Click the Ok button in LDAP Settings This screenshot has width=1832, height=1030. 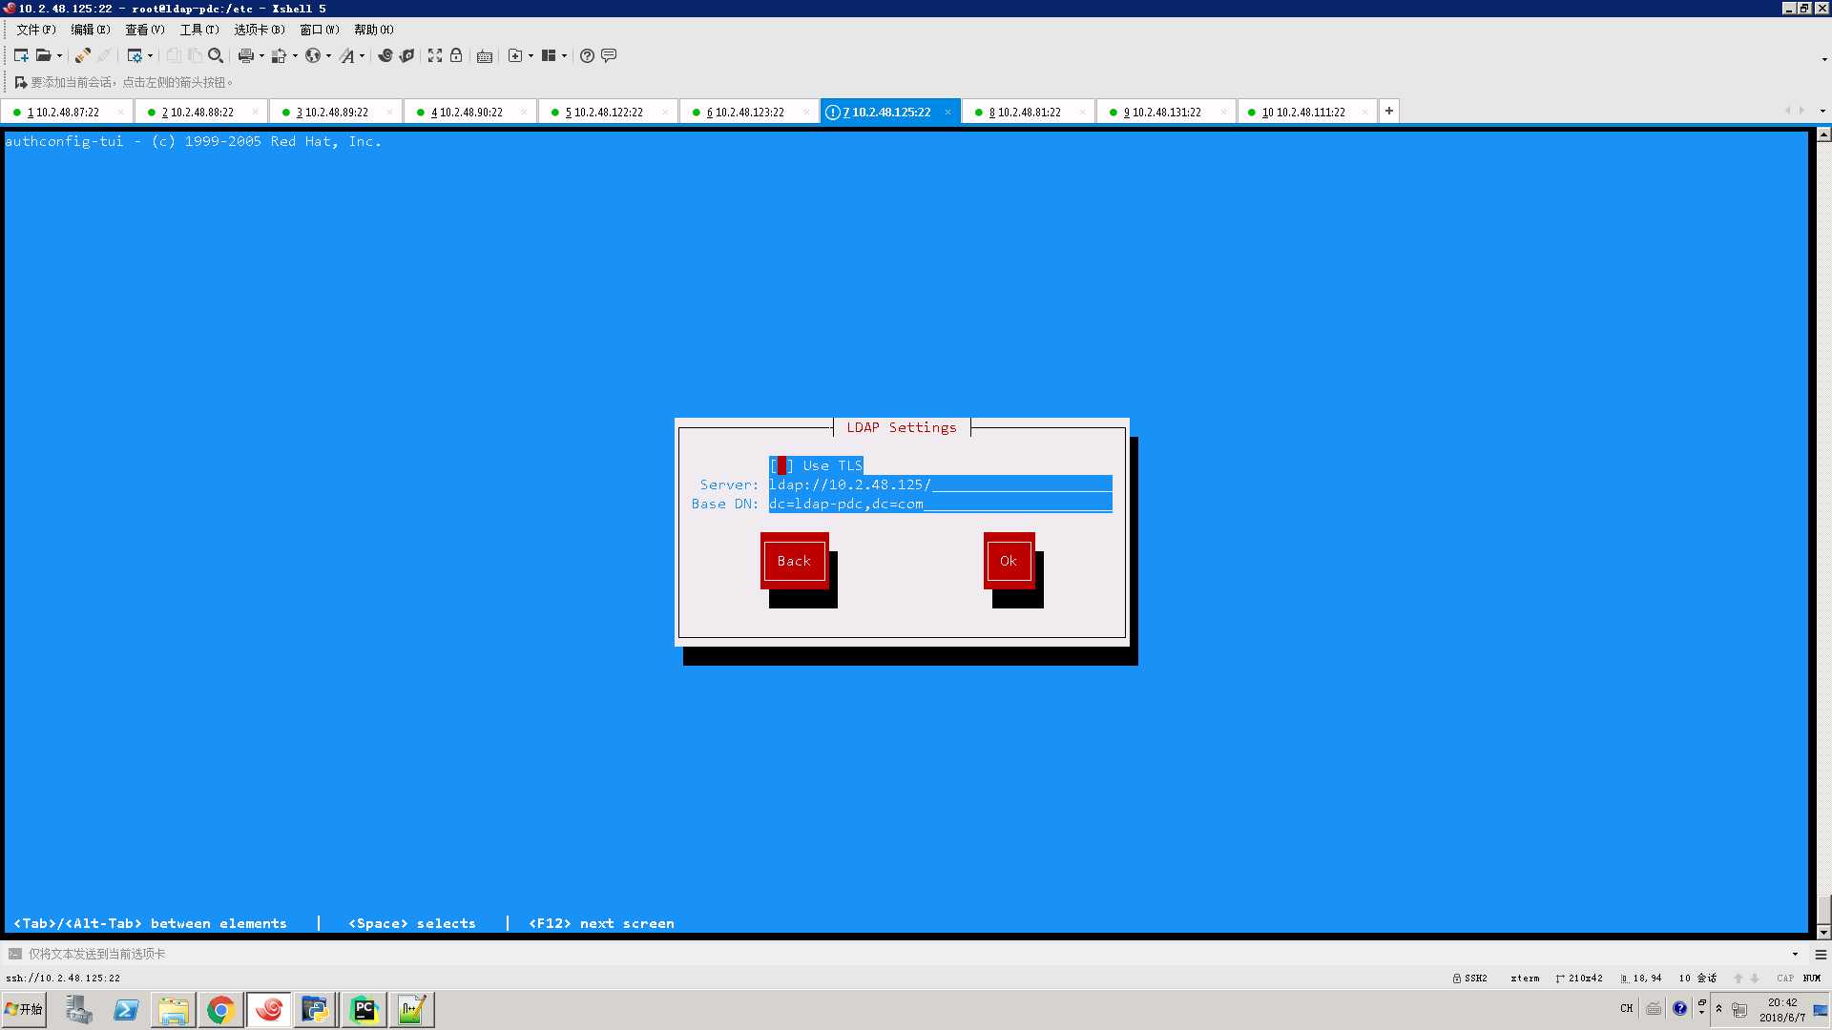1009,561
